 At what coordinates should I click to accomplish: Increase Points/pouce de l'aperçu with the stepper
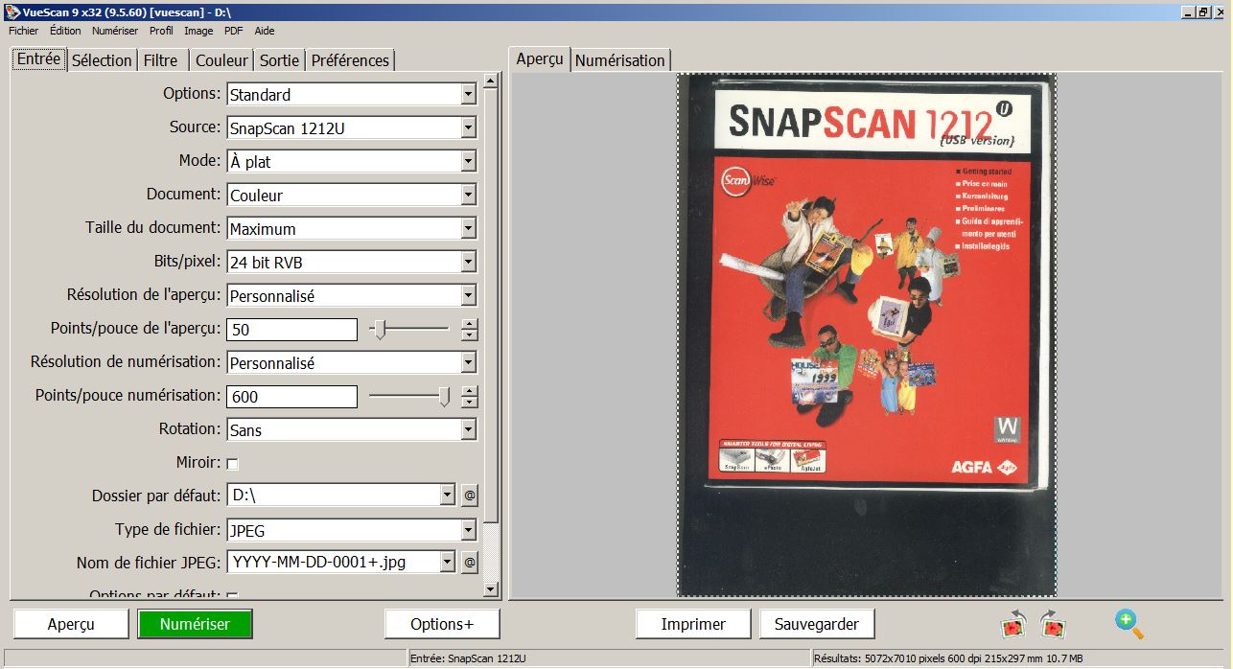click(x=469, y=324)
